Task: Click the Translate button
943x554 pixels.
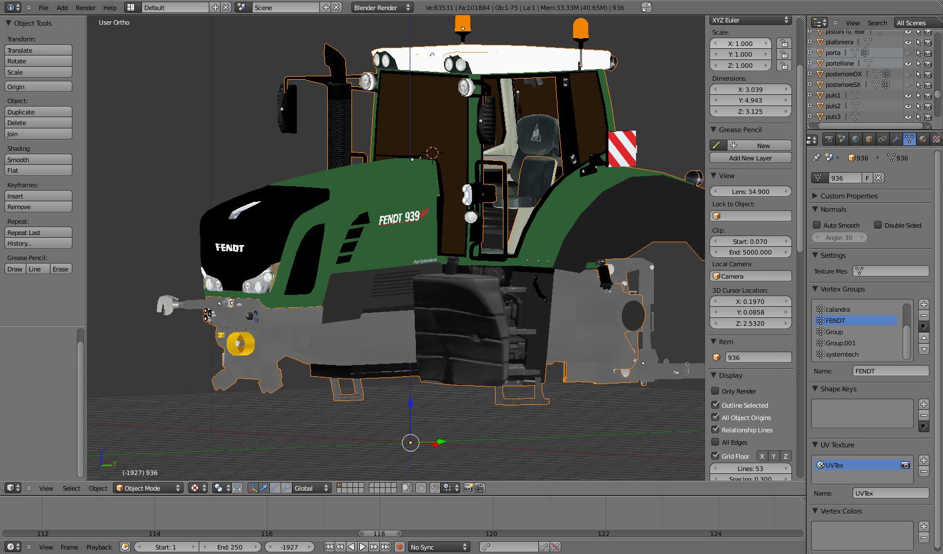Action: (38, 50)
